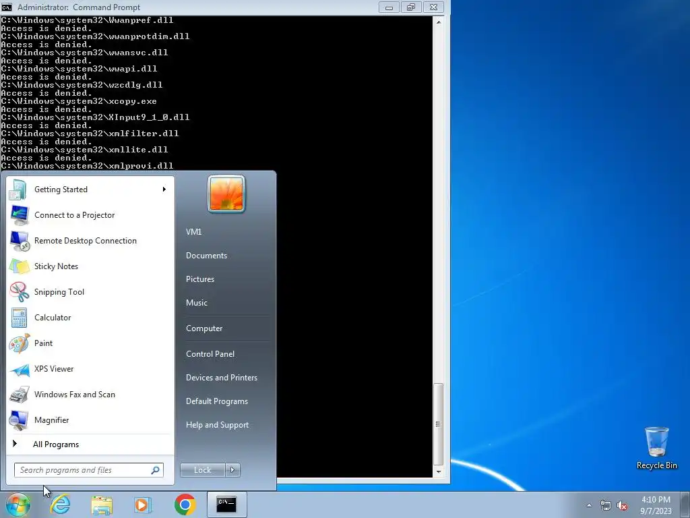Open VM1 user folder
690x518 pixels.
pyautogui.click(x=193, y=232)
